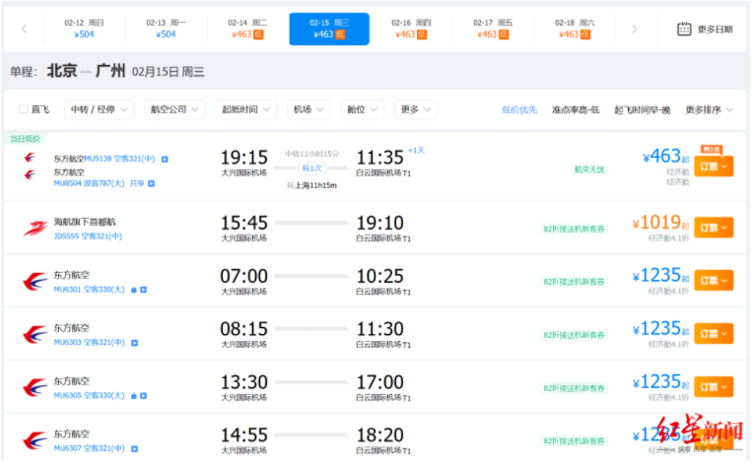752x468 pixels.
Task: Click the China Eastern logo for MU6301
Action: point(35,282)
